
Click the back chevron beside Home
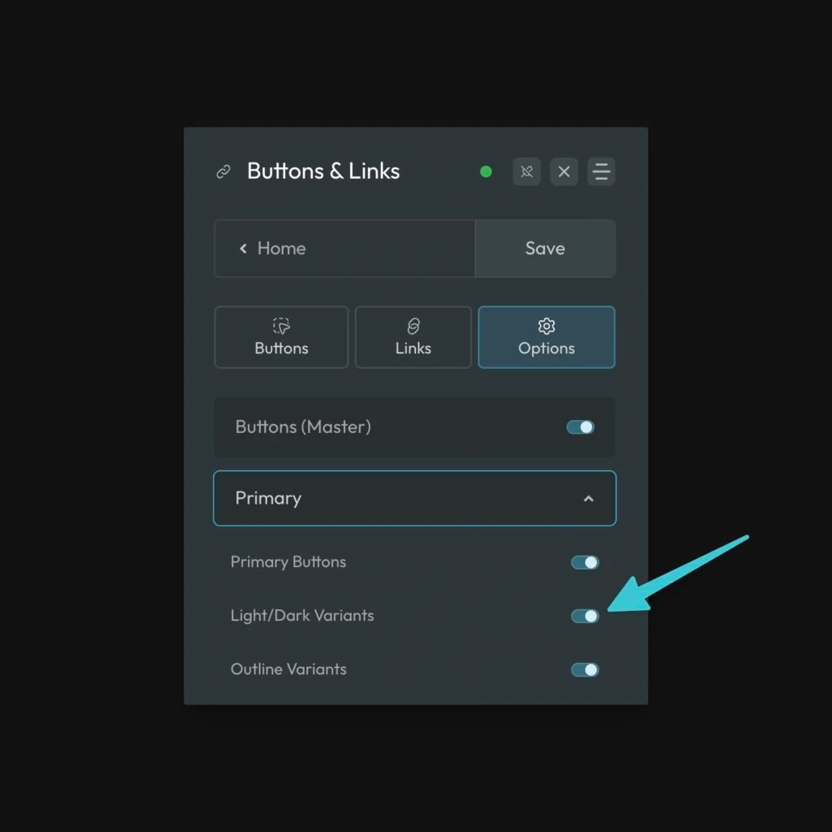pos(243,249)
